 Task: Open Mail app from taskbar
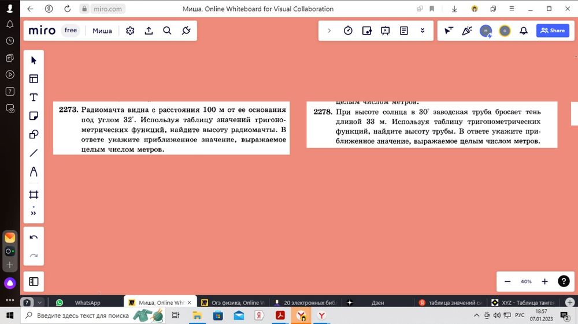click(x=239, y=315)
